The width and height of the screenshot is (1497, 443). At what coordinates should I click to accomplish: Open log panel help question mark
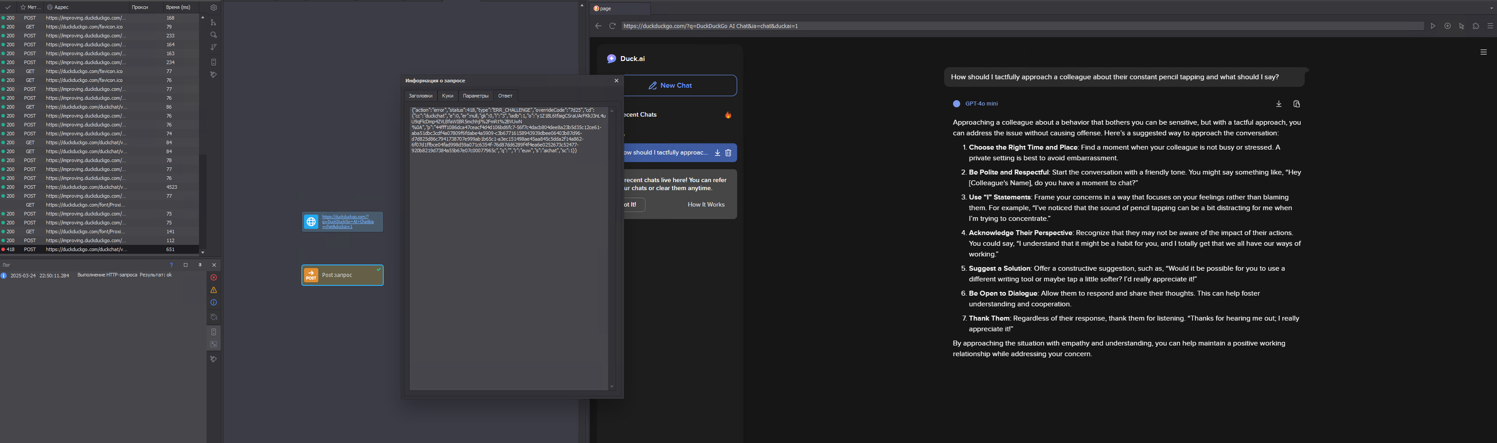tap(171, 265)
